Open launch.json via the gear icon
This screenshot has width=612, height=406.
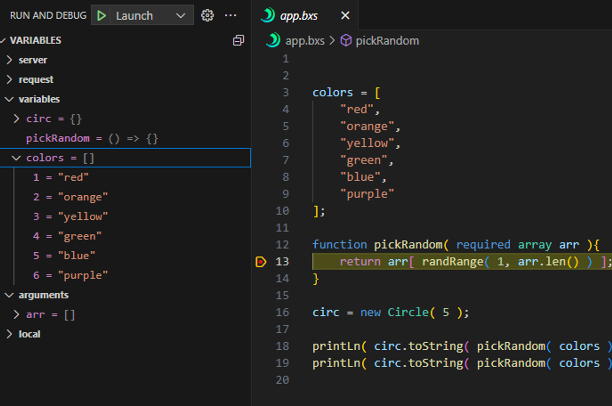point(207,15)
